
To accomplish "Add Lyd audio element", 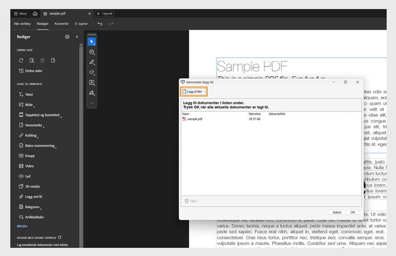I will pos(24,176).
